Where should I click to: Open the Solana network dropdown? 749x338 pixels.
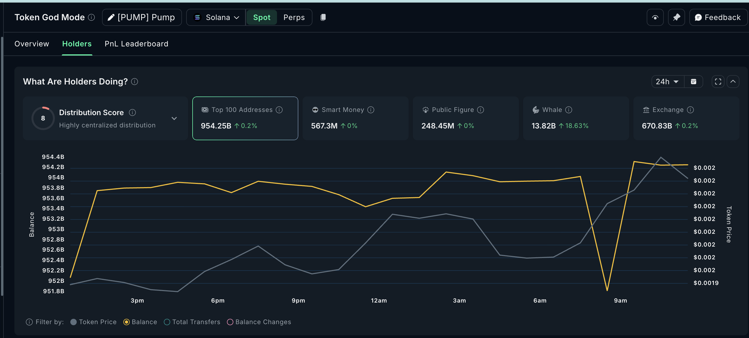(215, 17)
